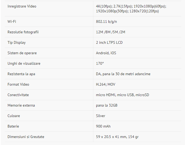Screen dimensions: 185x145
Task: Select the "Conectivitate" row label
Action: (x=18, y=95)
